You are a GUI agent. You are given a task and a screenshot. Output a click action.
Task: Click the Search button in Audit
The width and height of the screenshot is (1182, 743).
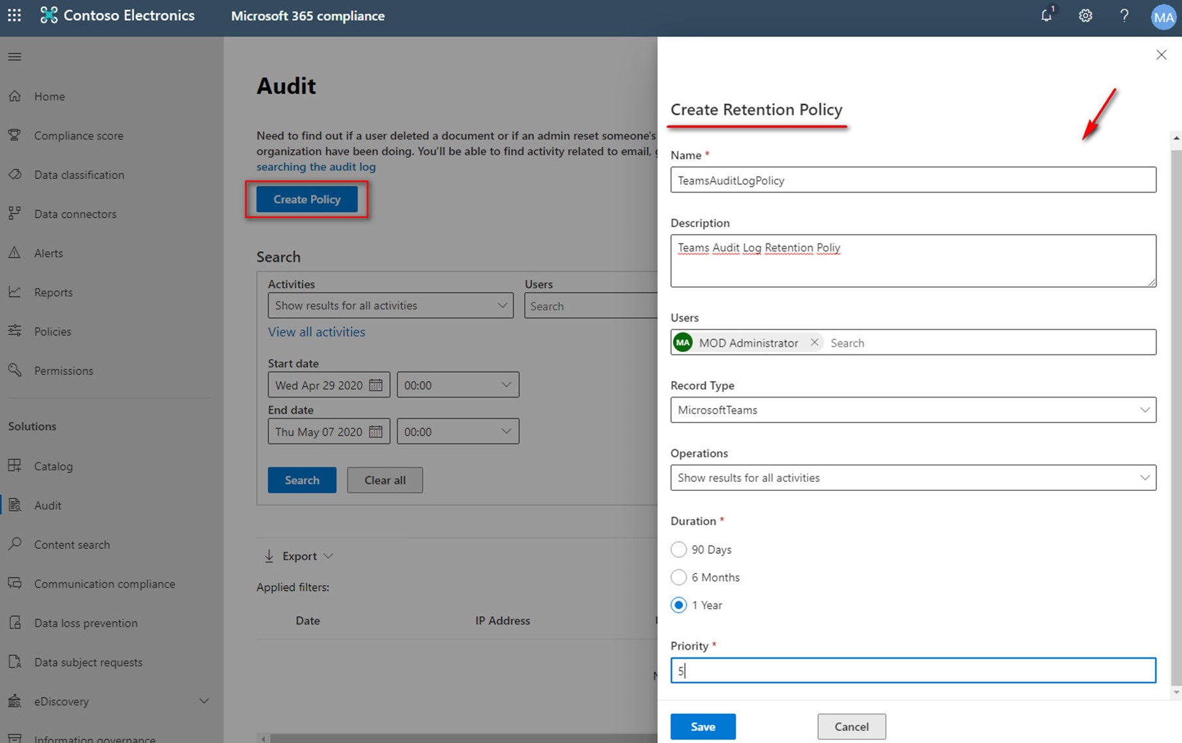pyautogui.click(x=302, y=480)
